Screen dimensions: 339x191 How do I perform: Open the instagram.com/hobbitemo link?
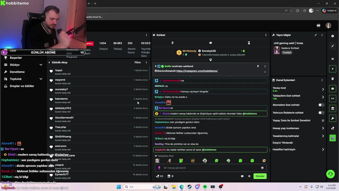[197, 71]
